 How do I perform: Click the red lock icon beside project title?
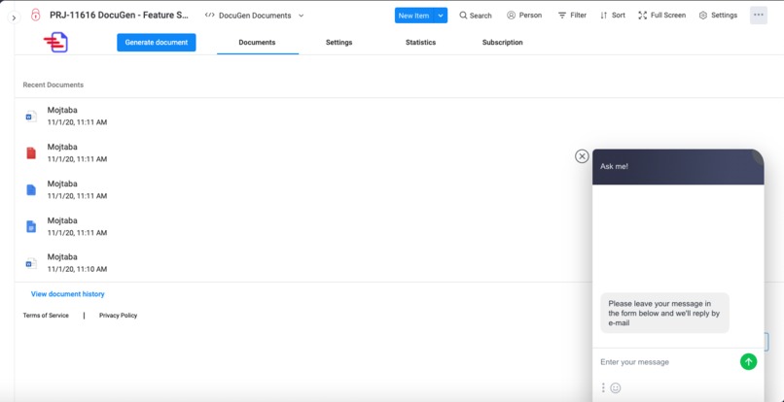click(x=35, y=15)
